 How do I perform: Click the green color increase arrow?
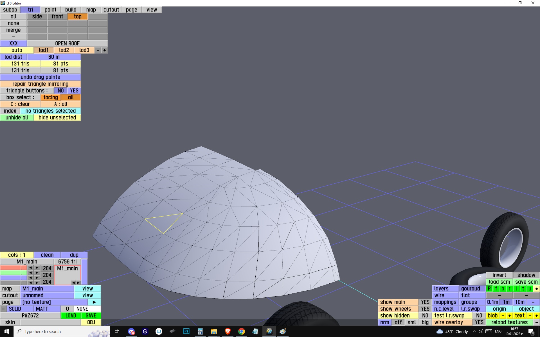pyautogui.click(x=37, y=273)
